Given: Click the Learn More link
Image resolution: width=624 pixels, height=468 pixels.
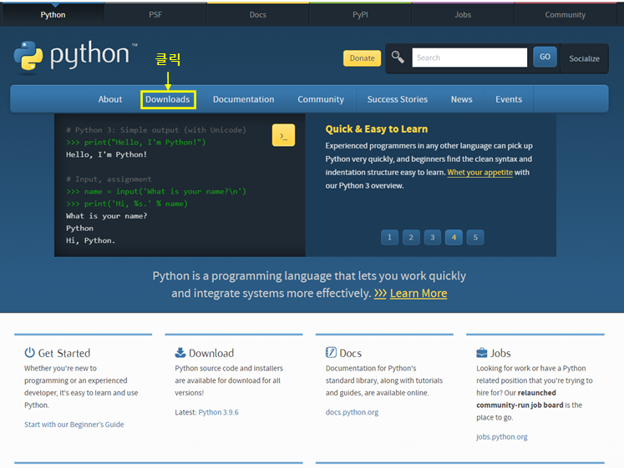Looking at the screenshot, I should click(x=419, y=293).
